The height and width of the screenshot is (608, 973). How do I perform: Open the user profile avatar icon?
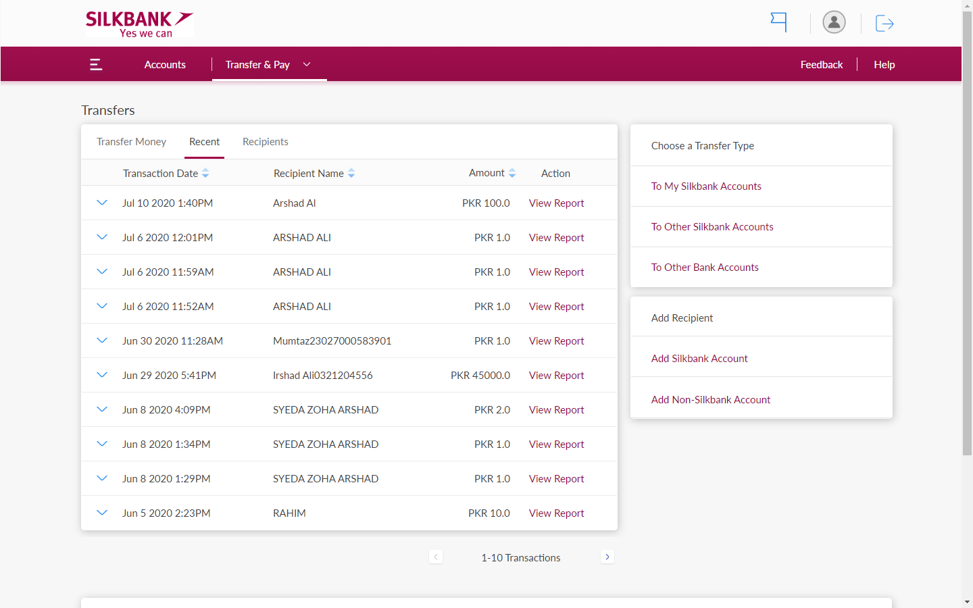tap(834, 22)
